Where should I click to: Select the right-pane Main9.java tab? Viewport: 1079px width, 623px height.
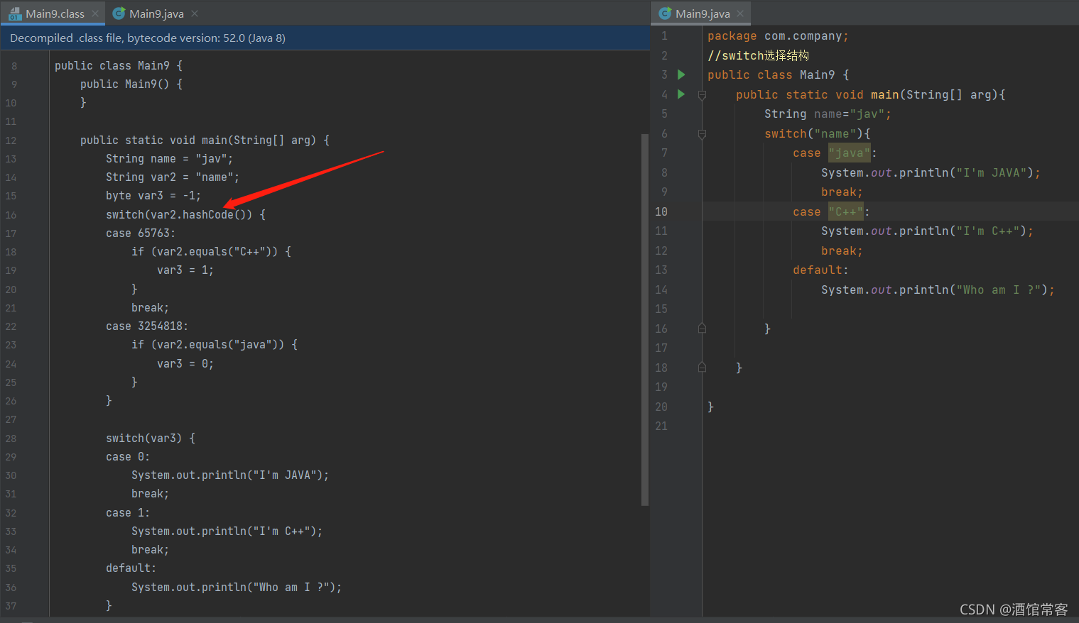(x=702, y=13)
